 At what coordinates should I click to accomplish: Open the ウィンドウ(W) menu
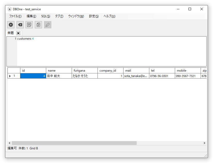76,16
